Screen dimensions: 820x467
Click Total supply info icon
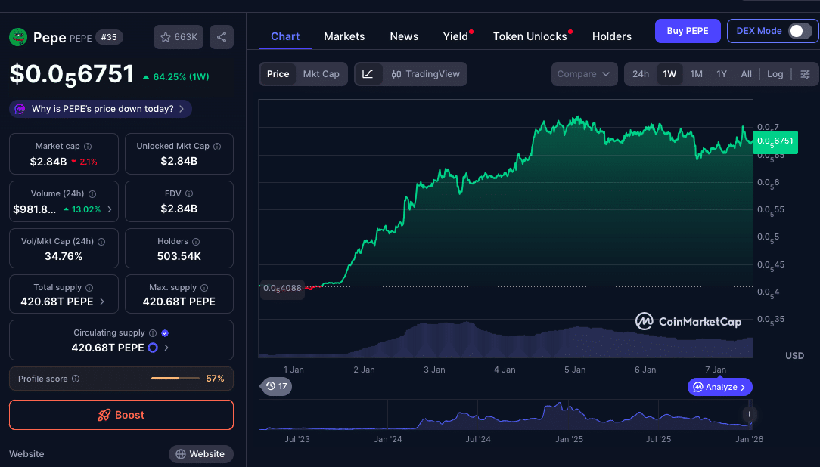pyautogui.click(x=89, y=288)
